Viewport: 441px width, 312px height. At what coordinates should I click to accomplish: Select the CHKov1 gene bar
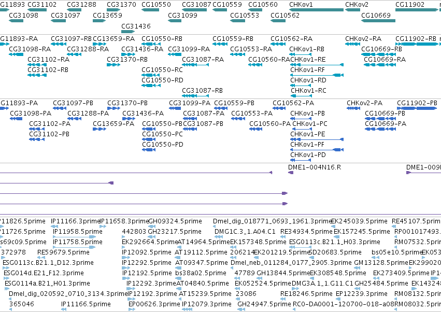tap(317, 10)
